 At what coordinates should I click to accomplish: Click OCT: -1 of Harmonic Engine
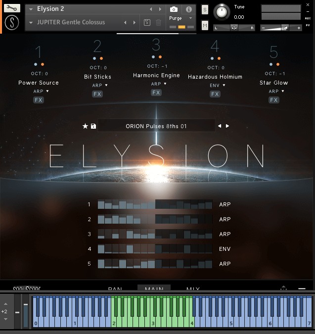[x=157, y=66]
